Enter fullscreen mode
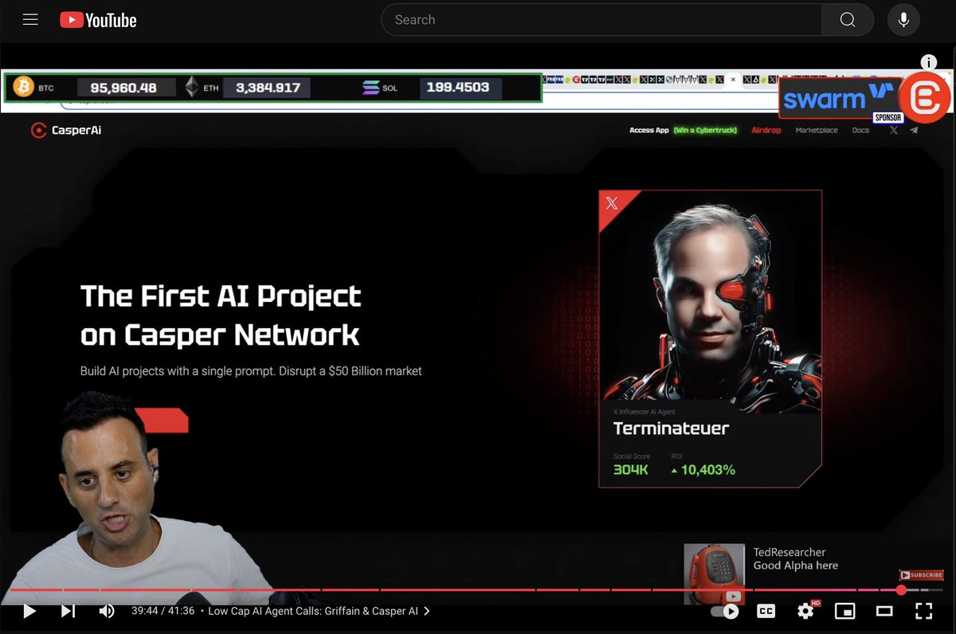Viewport: 956px width, 634px height. pos(923,611)
